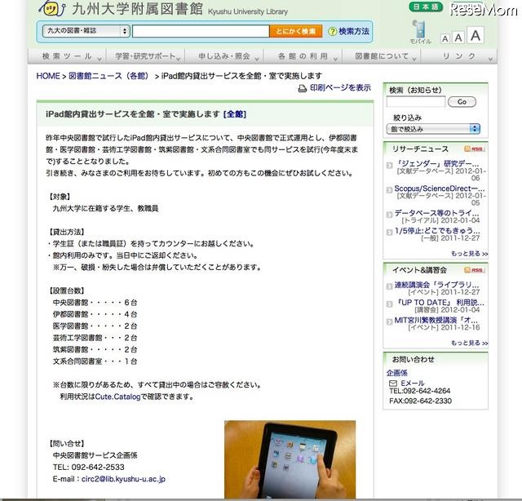Open 企画係 contact link
The image size is (522, 501).
tap(397, 373)
